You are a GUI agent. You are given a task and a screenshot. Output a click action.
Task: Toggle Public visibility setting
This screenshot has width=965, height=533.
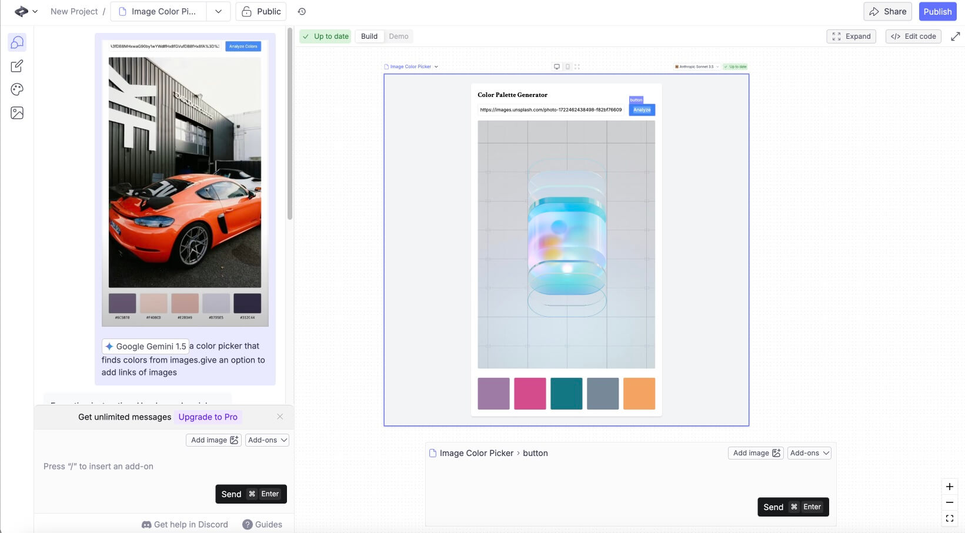tap(261, 11)
